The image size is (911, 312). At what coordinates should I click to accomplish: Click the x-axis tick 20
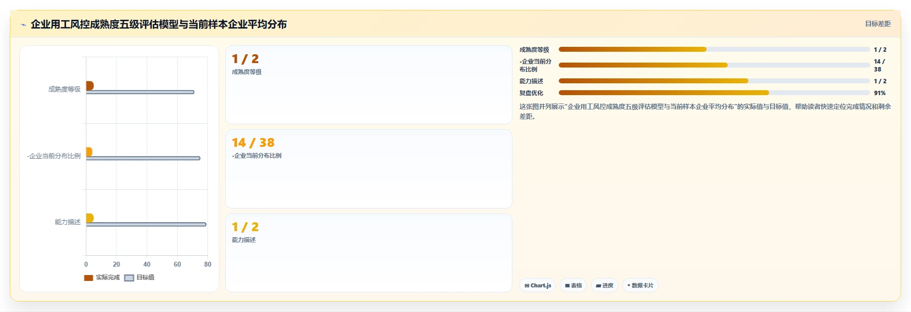pos(116,264)
